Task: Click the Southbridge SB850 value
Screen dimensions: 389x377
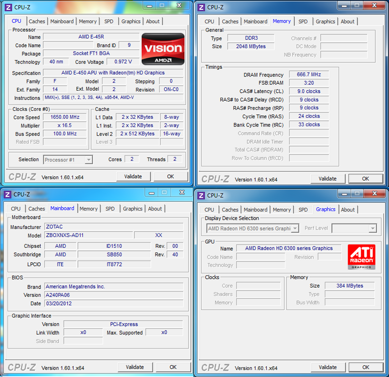Action: pyautogui.click(x=114, y=254)
